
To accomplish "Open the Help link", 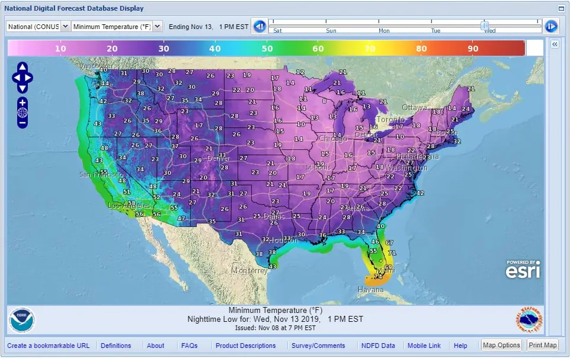I will point(460,346).
